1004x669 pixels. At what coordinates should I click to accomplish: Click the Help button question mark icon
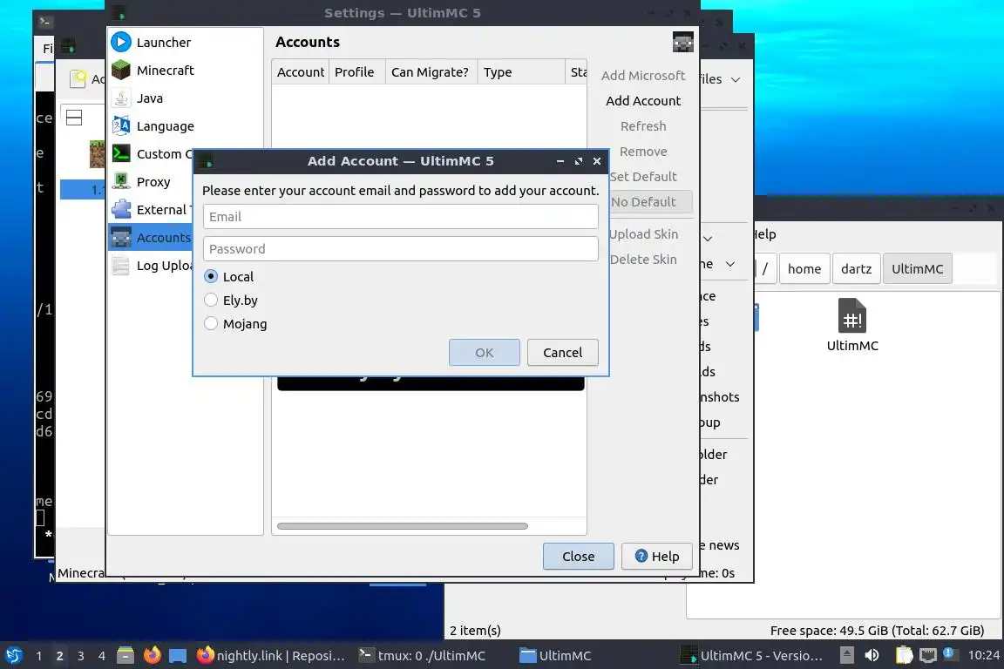click(641, 556)
